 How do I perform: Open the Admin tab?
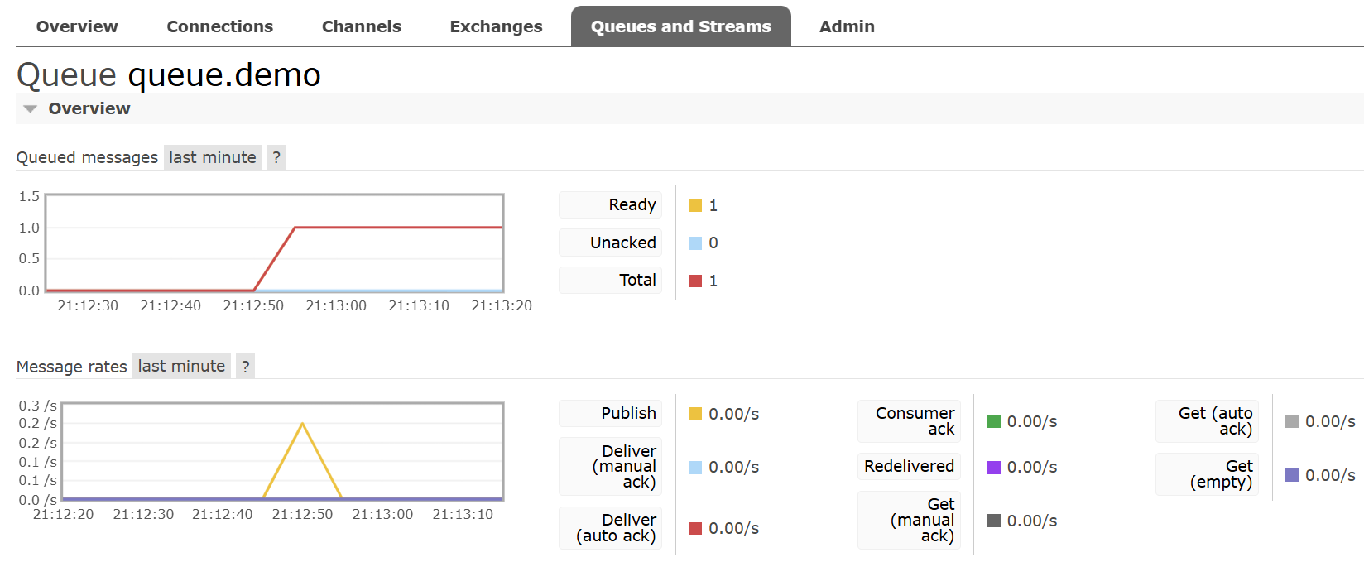tap(846, 26)
